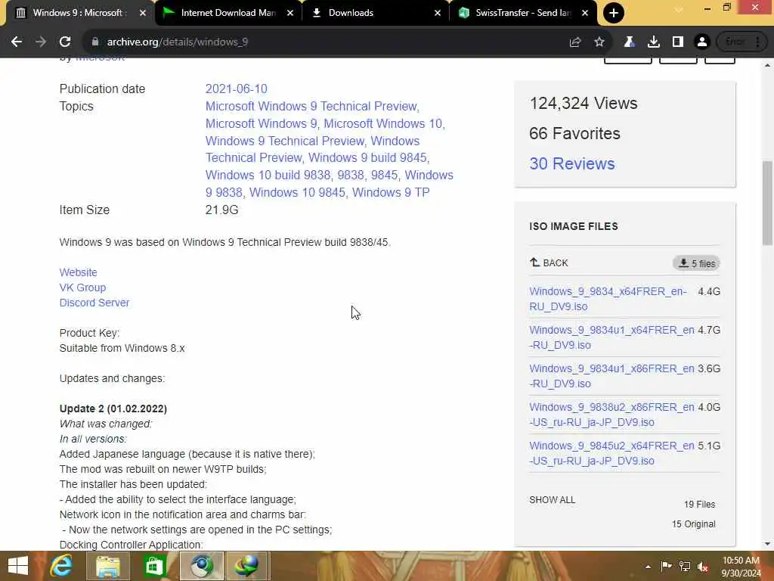Open the Windows 10 9845 topic link
Image resolution: width=774 pixels, height=581 pixels.
coord(297,192)
